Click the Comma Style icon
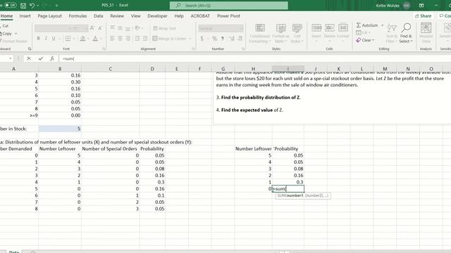 (223, 39)
